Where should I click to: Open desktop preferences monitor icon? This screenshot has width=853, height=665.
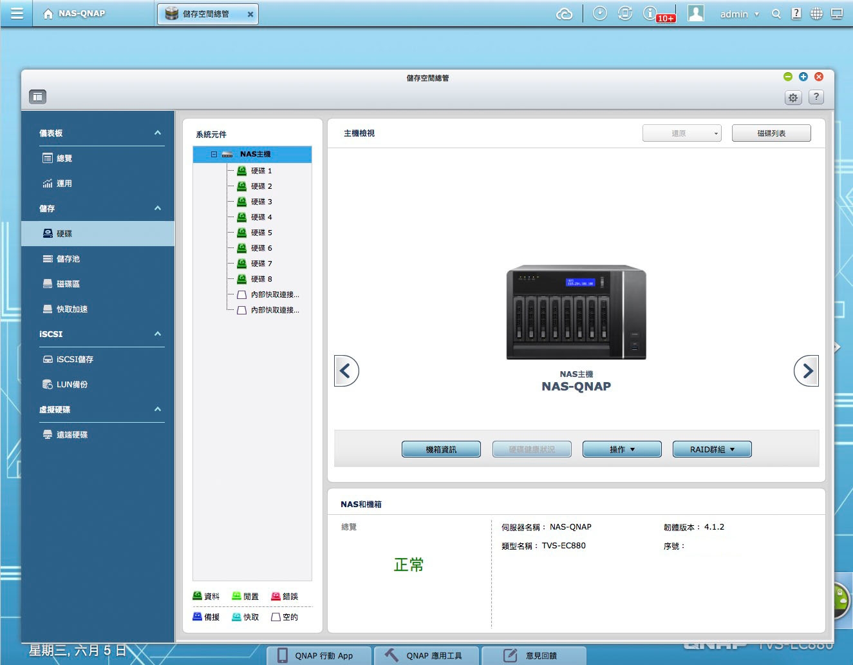click(x=837, y=14)
